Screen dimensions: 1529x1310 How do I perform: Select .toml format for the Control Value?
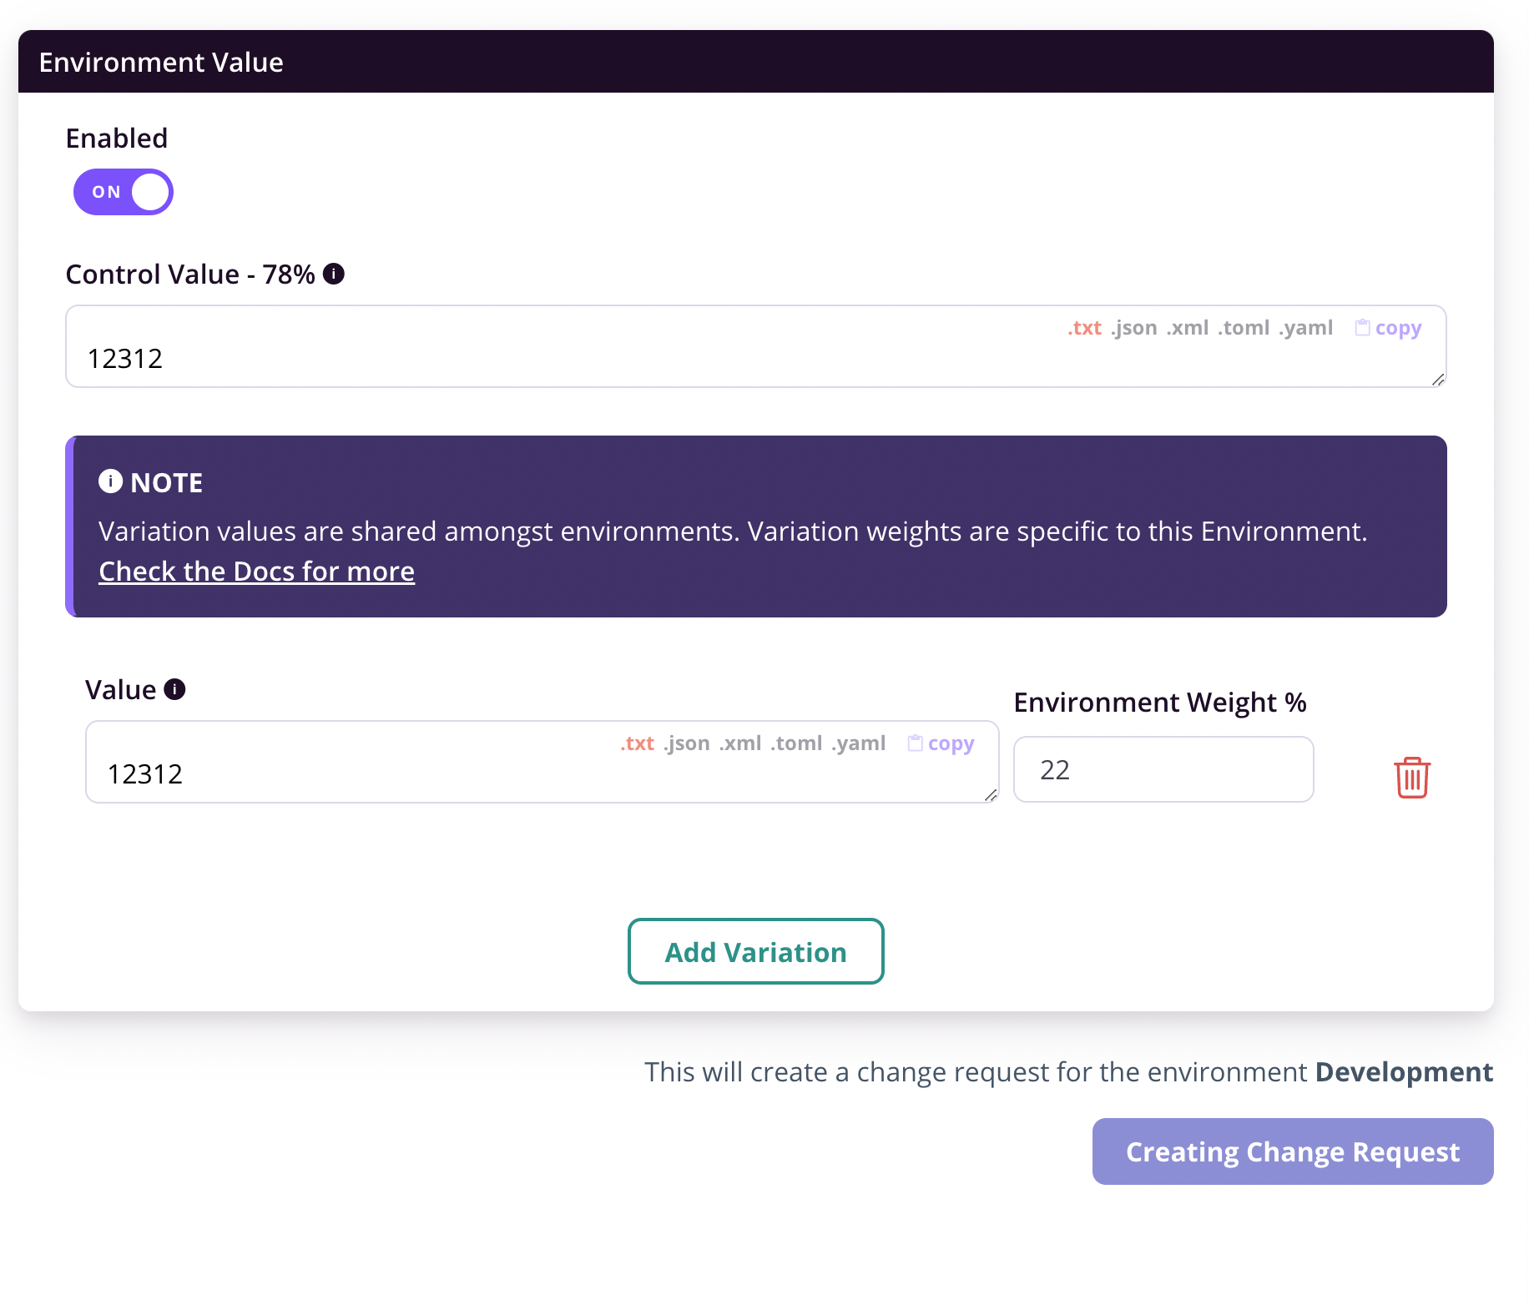(1245, 327)
